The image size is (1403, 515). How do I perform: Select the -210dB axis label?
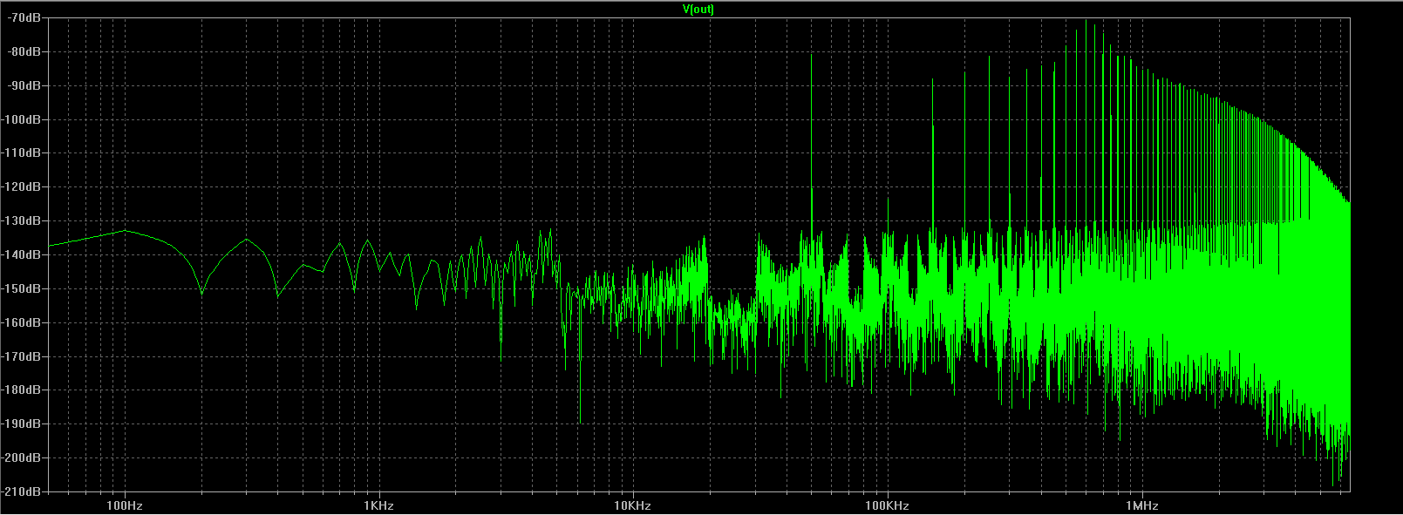(21, 491)
